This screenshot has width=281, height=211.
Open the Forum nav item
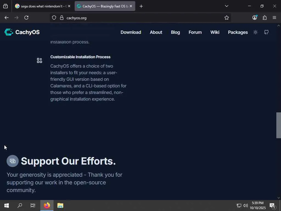(x=195, y=32)
